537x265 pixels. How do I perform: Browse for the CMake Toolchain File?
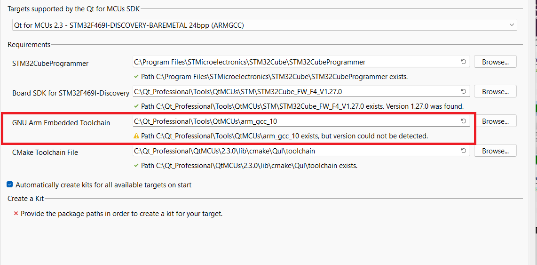(495, 151)
